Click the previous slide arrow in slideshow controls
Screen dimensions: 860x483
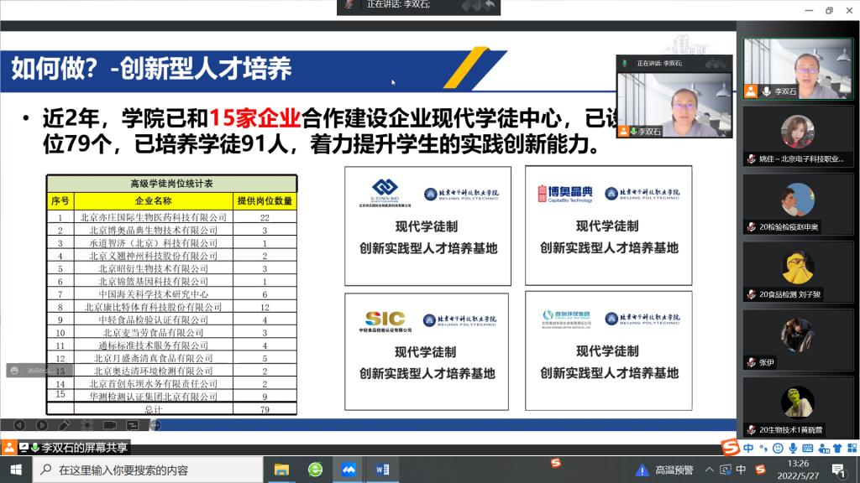19,425
